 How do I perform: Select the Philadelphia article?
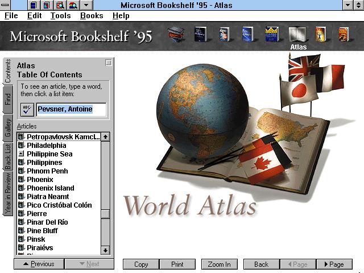pos(59,146)
